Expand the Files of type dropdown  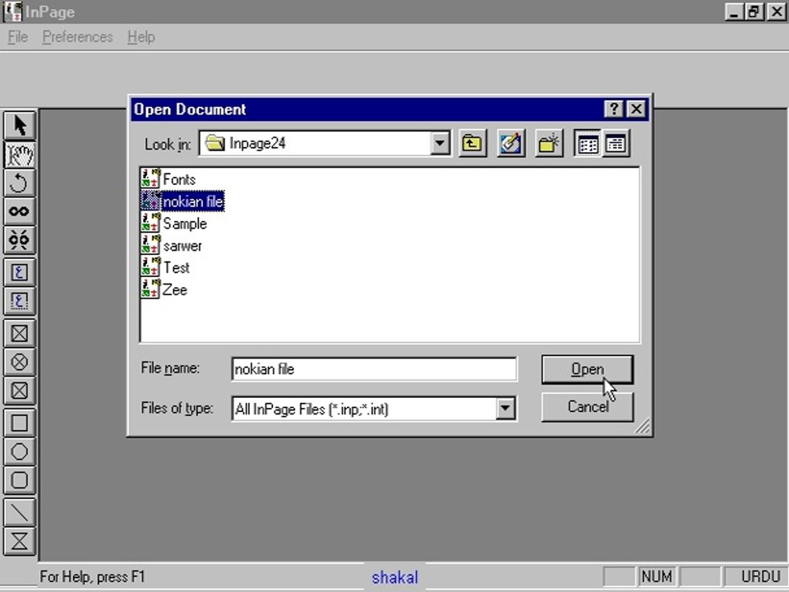pyautogui.click(x=505, y=409)
